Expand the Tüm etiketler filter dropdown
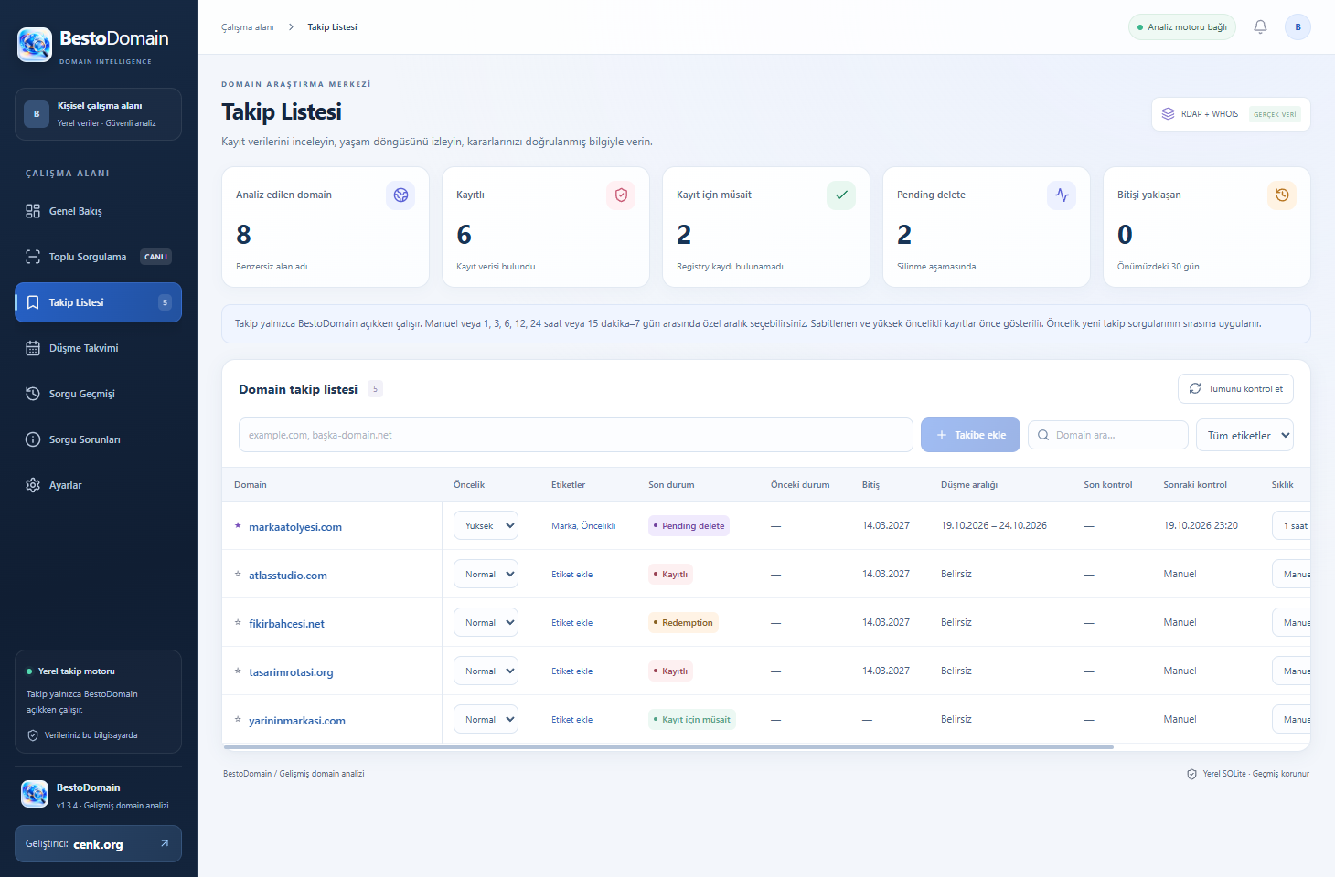 (1244, 435)
